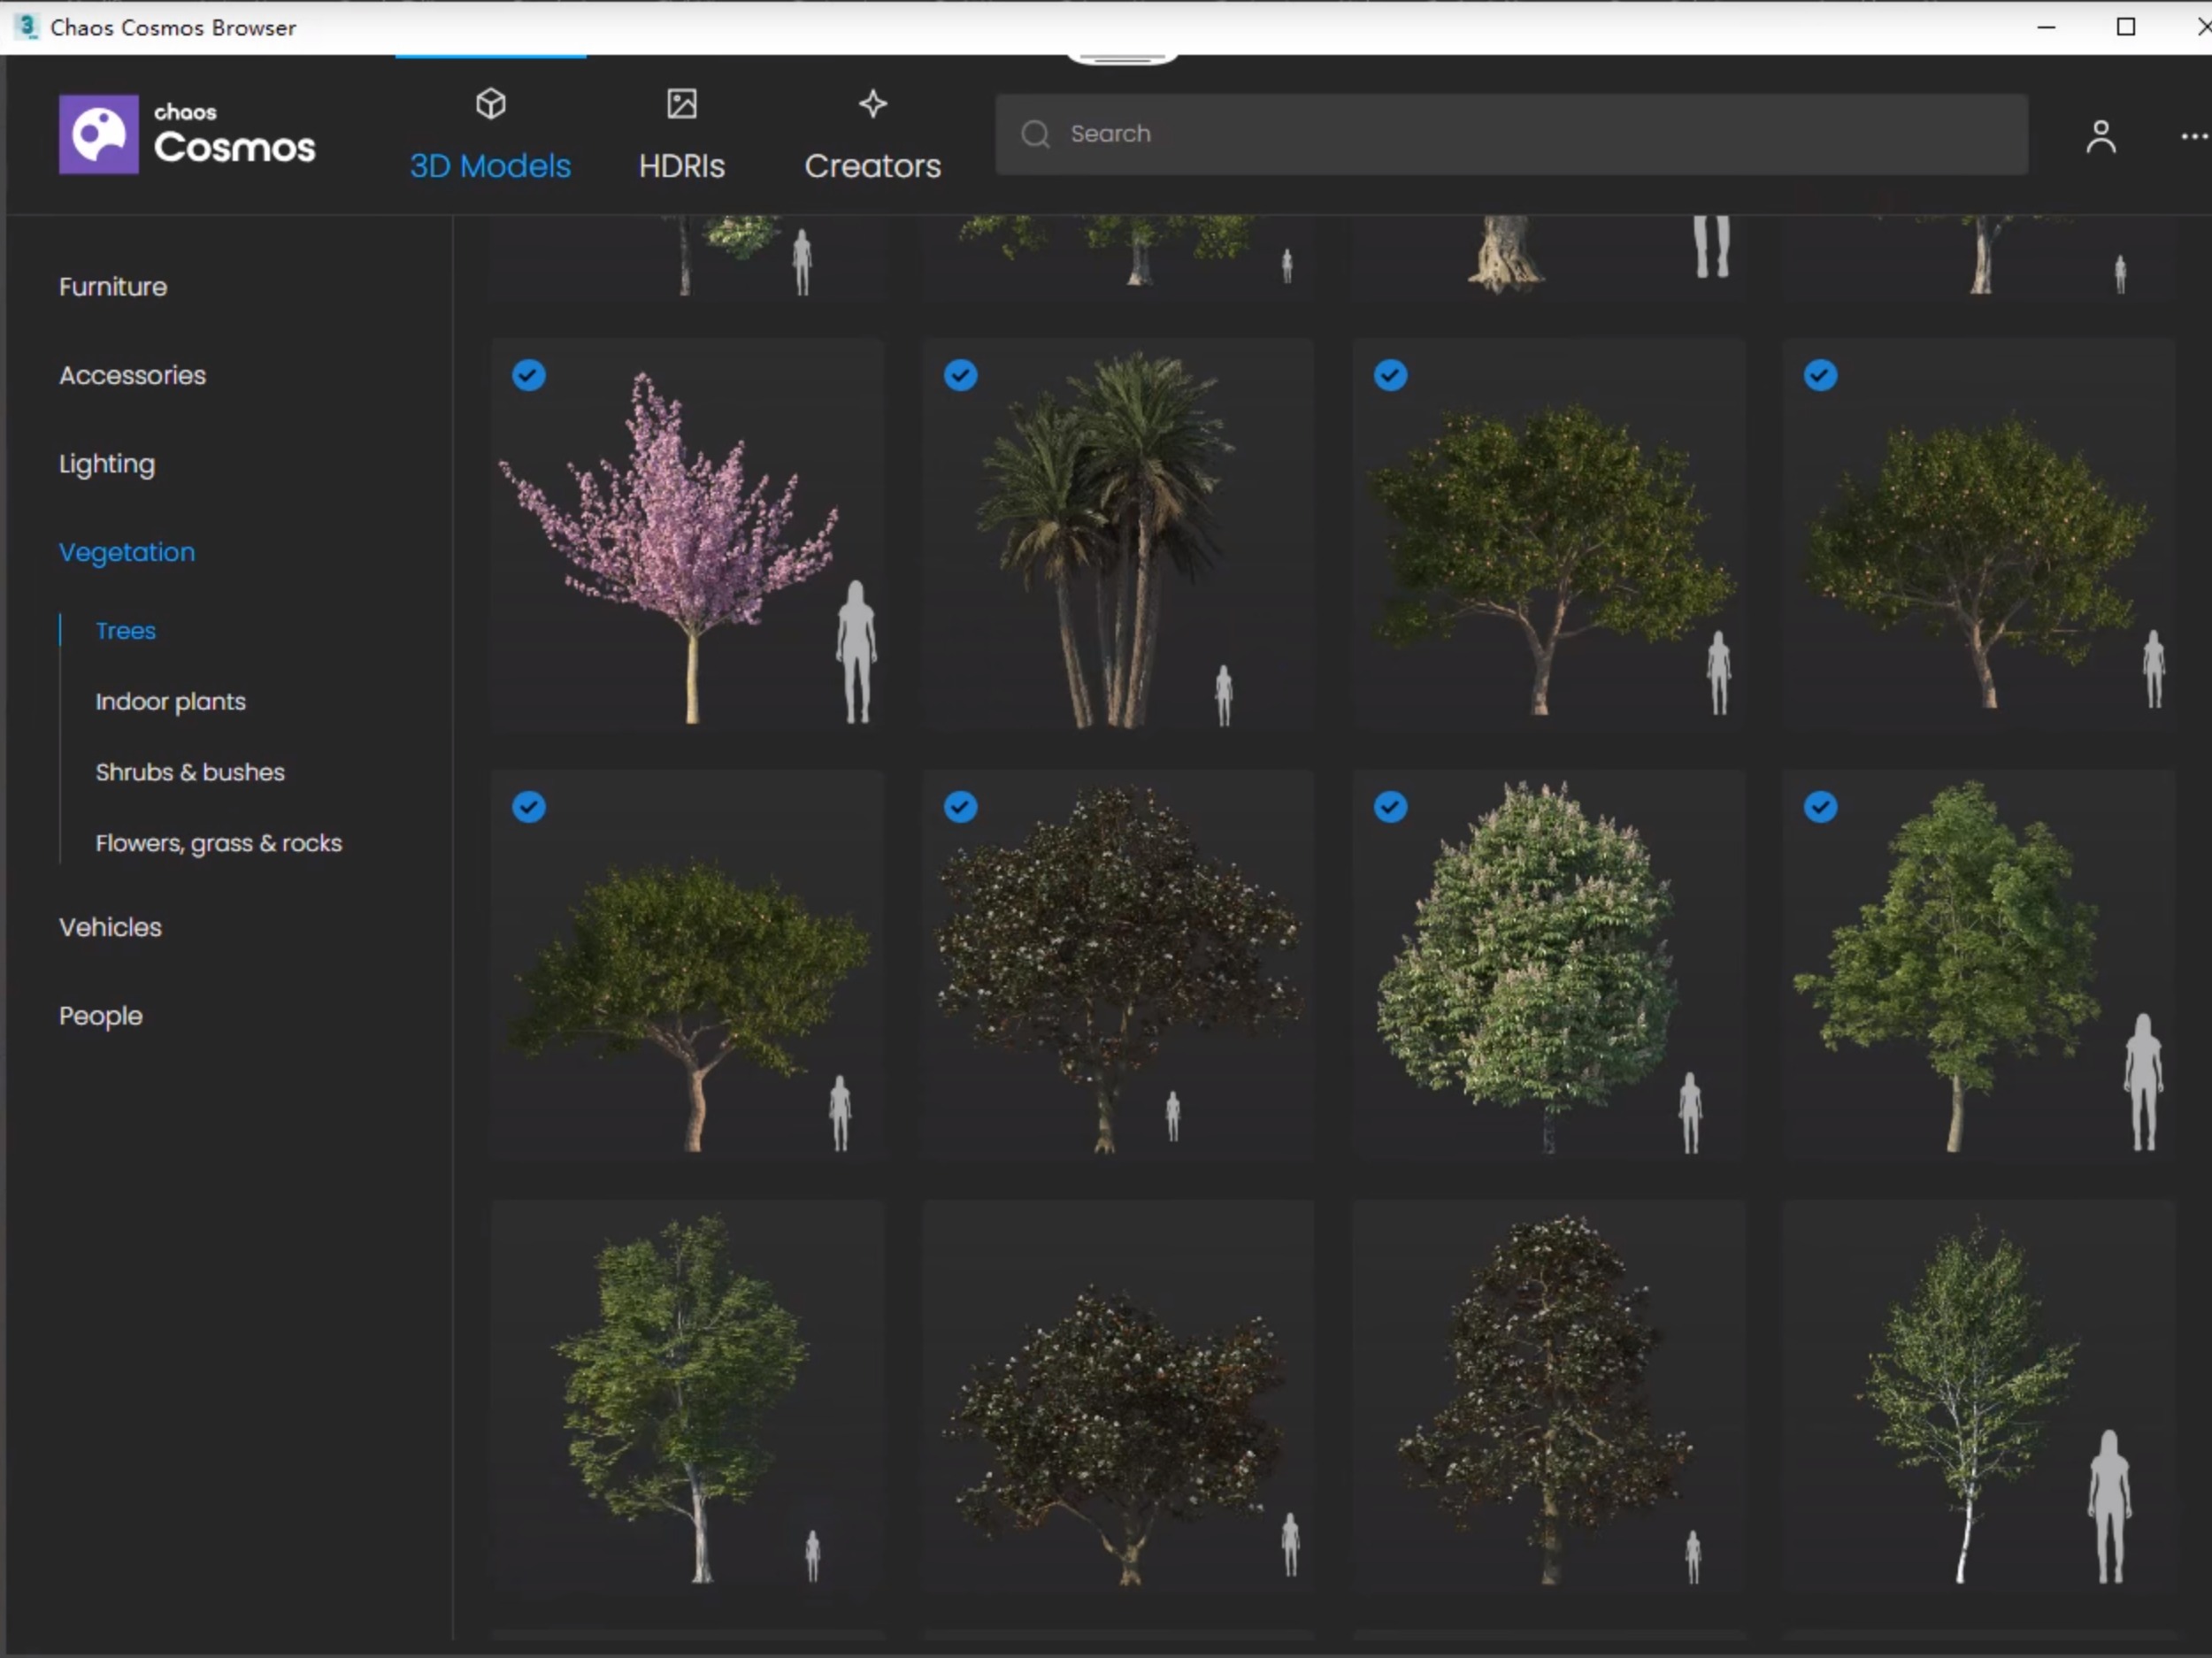Click the Chaos Cosmos icon in title bar
The height and width of the screenshot is (1658, 2212).
26,27
